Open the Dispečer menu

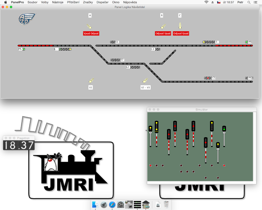pos(102,2)
